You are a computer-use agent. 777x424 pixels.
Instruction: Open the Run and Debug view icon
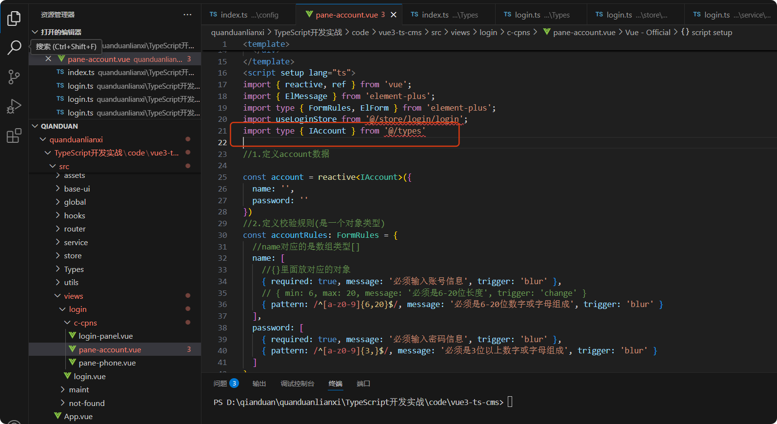pyautogui.click(x=14, y=106)
